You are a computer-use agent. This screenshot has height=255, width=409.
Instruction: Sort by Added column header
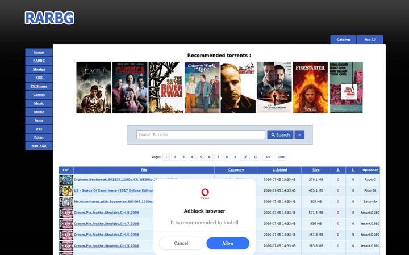pos(280,170)
